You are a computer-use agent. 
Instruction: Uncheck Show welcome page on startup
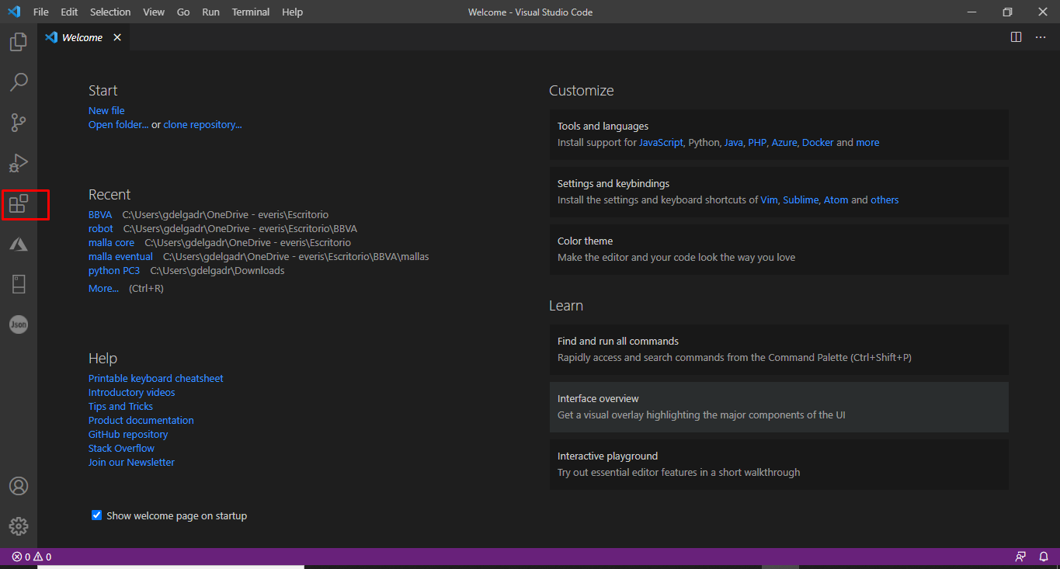(x=97, y=515)
